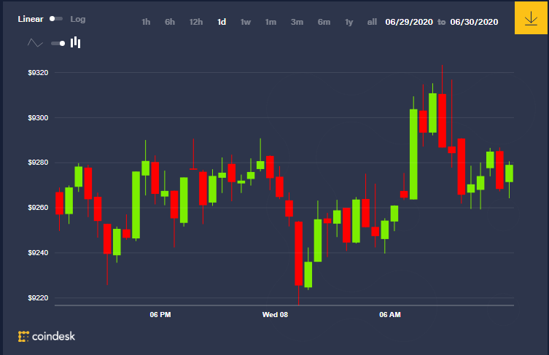Click the tall green candle crossing $9300
The width and height of the screenshot is (549, 355).
pyautogui.click(x=413, y=155)
